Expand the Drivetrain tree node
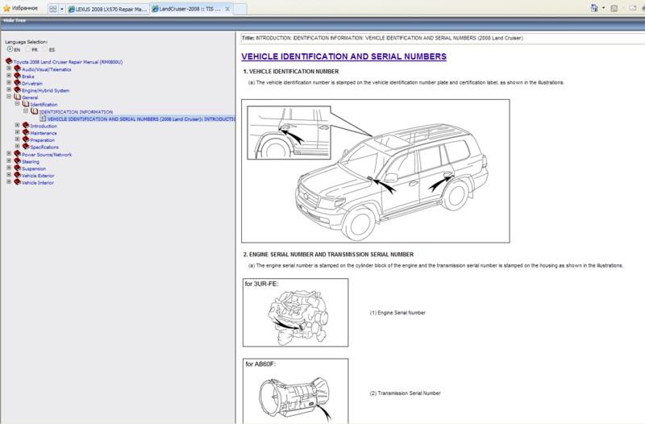Viewport: 645px width, 424px height. 9,83
